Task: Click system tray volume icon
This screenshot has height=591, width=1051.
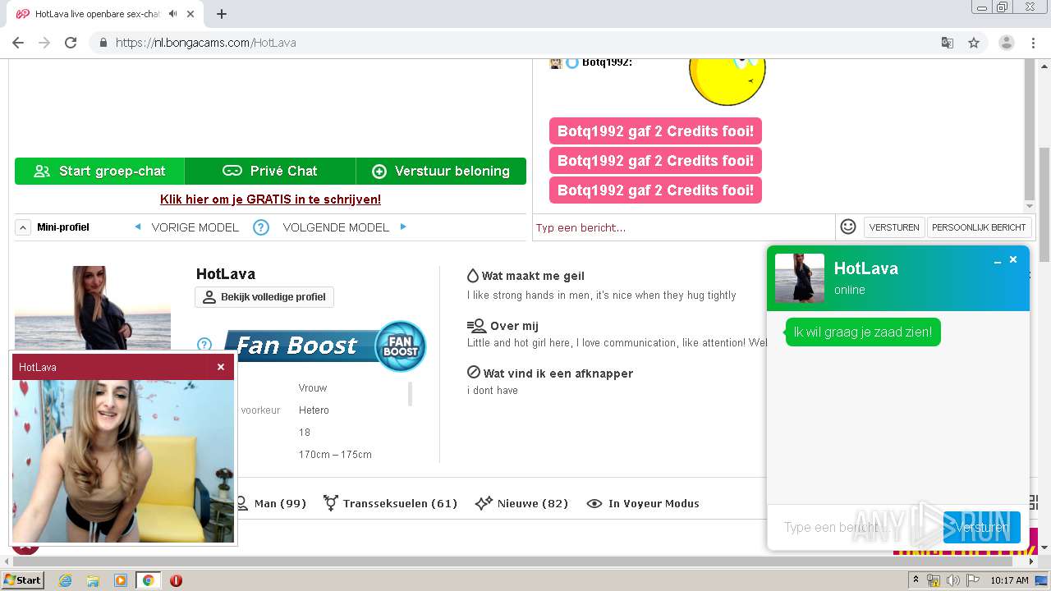Action: [953, 580]
